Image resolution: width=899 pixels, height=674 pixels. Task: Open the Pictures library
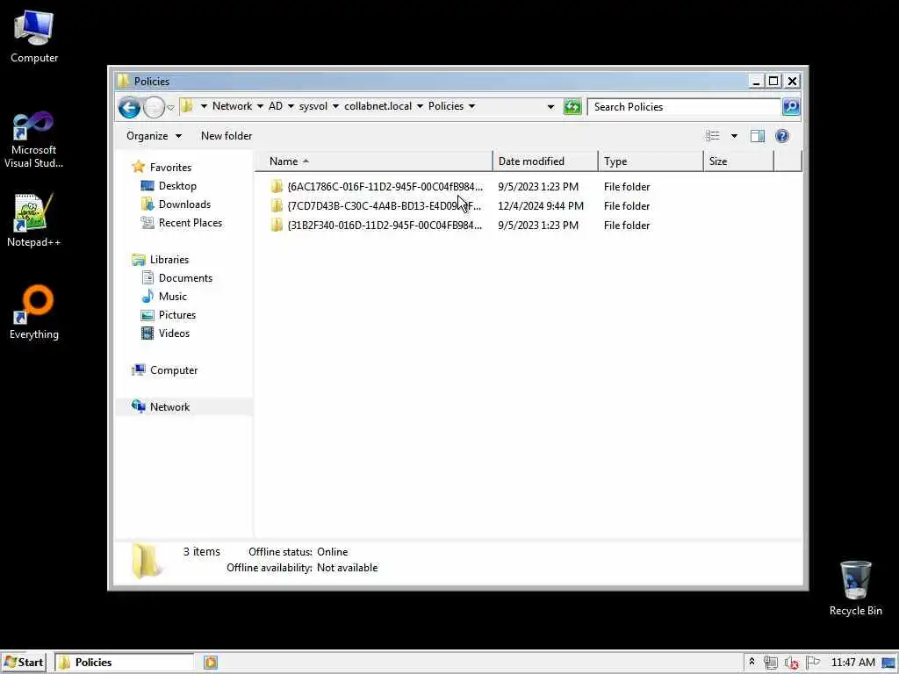point(176,315)
